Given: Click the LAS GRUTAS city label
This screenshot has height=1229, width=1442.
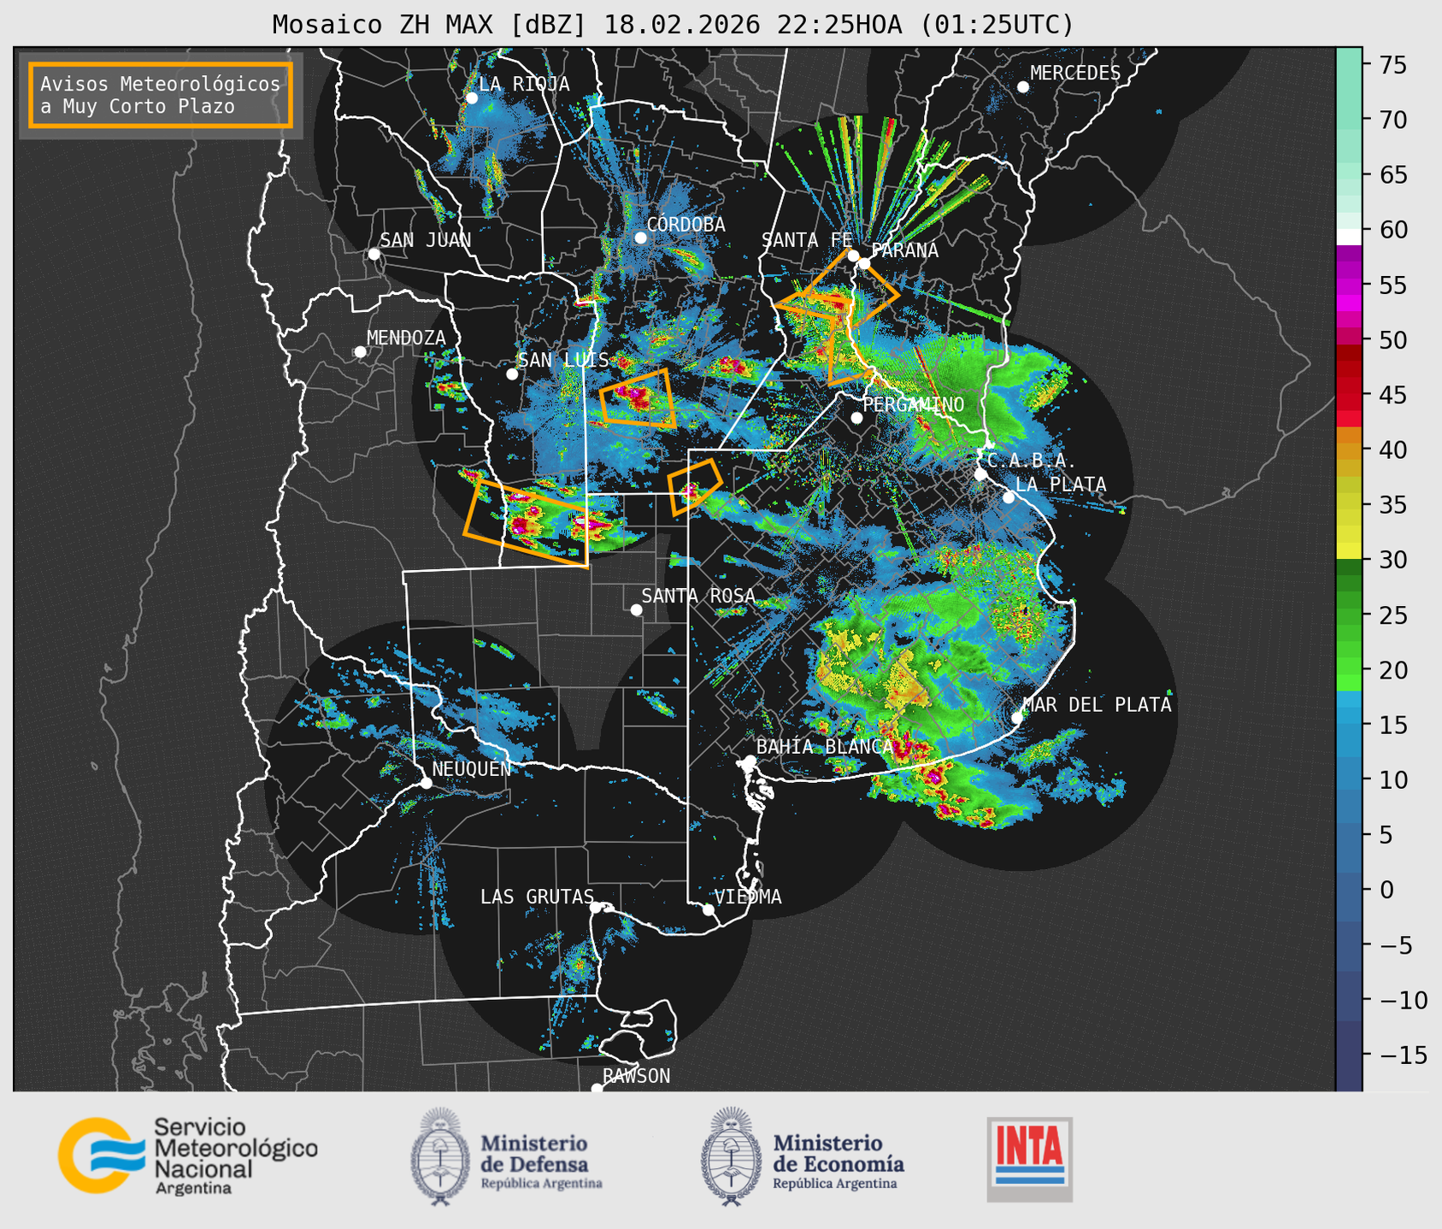Looking at the screenshot, I should (x=537, y=897).
